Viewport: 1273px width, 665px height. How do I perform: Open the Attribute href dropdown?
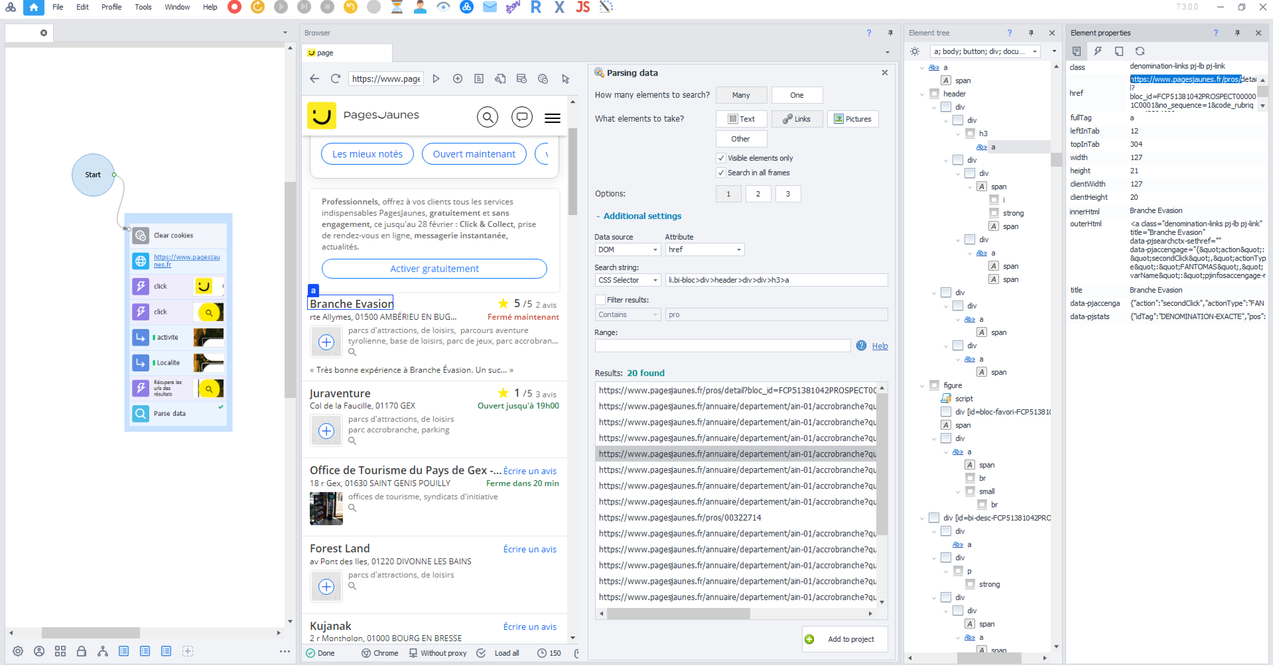coord(704,250)
